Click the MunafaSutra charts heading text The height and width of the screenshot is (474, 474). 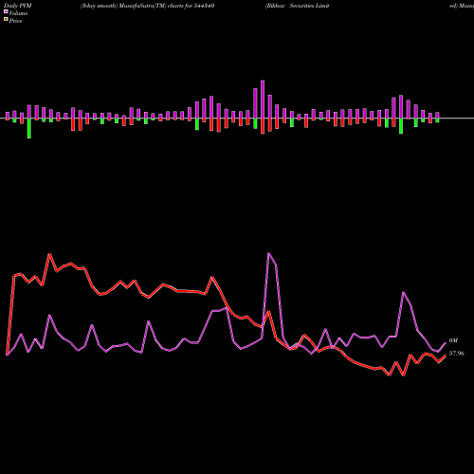pos(147,6)
